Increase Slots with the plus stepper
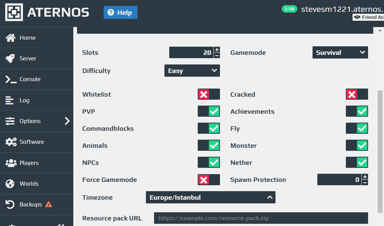Viewport: 384px width, 226px height. 217,50
